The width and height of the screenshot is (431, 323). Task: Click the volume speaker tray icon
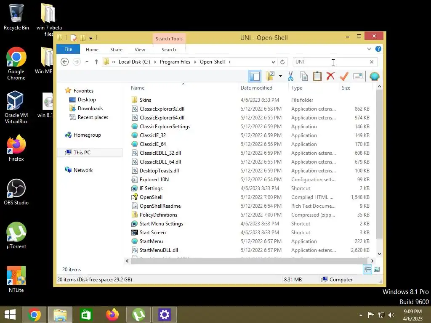click(391, 315)
